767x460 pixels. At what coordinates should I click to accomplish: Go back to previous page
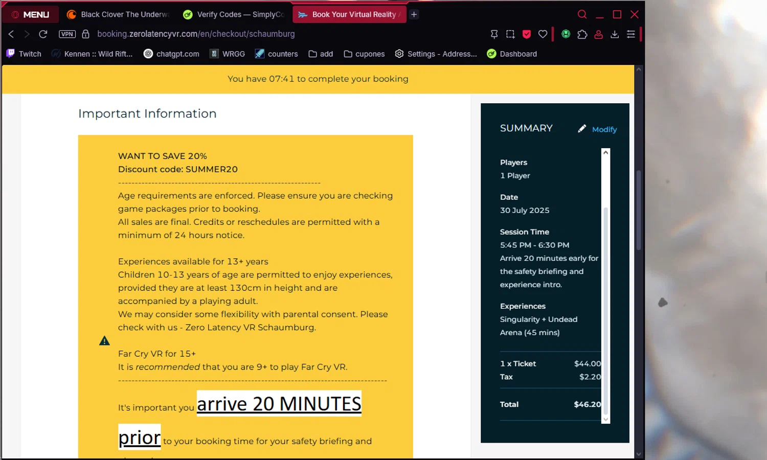pyautogui.click(x=11, y=34)
